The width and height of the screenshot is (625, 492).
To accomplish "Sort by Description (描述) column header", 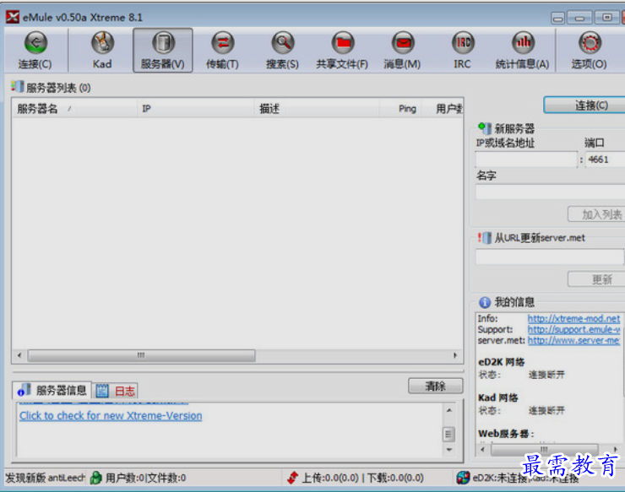I will (x=317, y=108).
